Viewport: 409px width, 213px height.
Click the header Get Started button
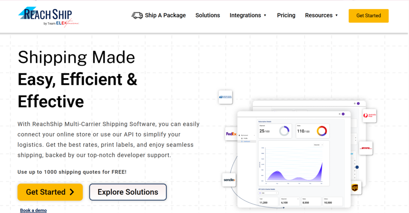369,16
